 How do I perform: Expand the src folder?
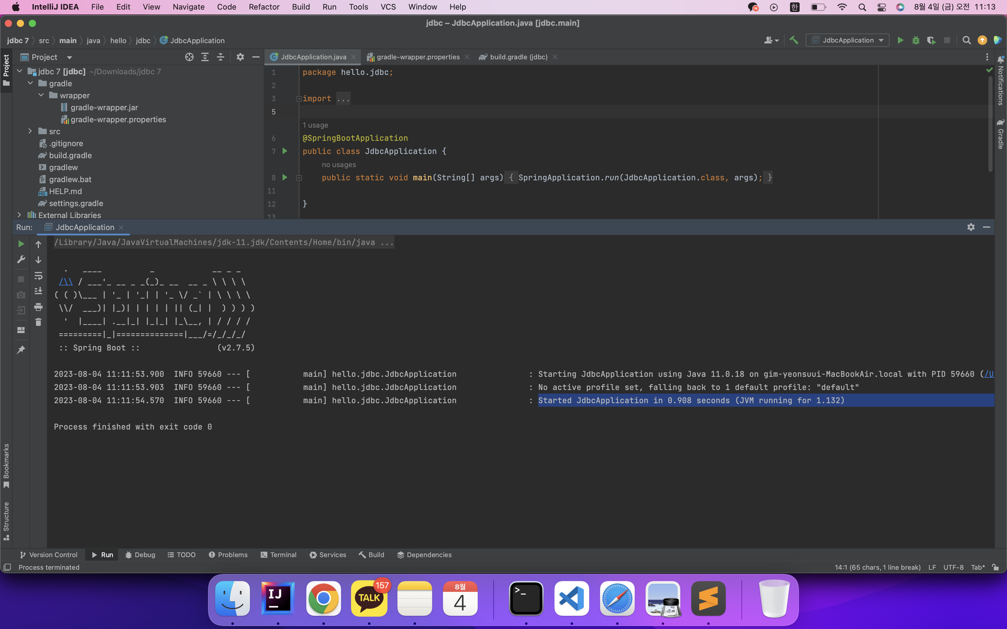(30, 131)
